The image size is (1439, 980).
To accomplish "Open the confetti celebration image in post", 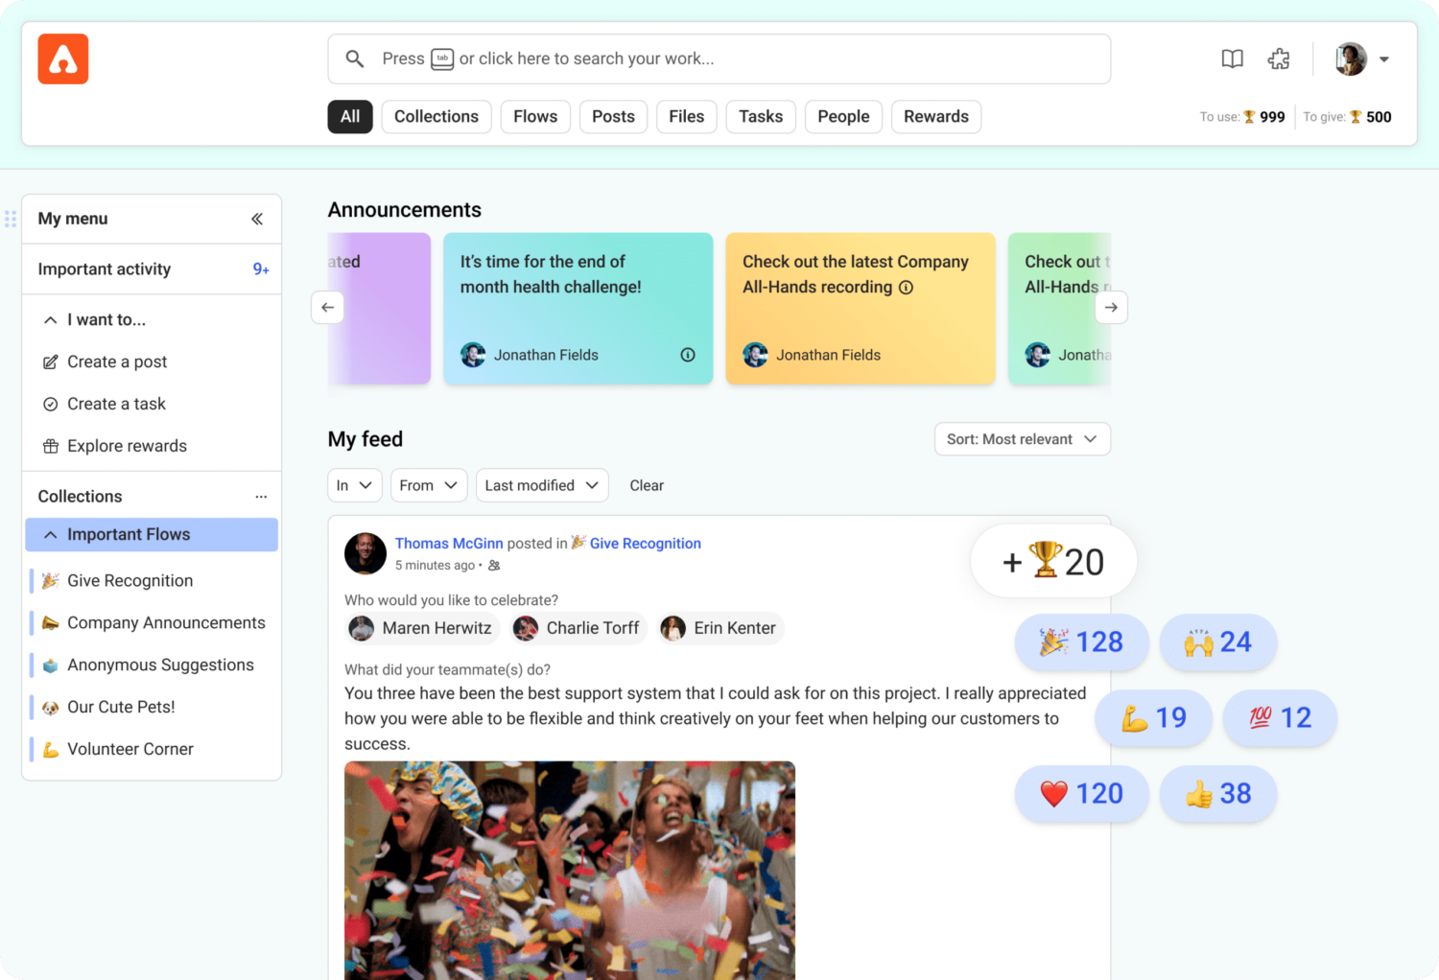I will click(570, 870).
